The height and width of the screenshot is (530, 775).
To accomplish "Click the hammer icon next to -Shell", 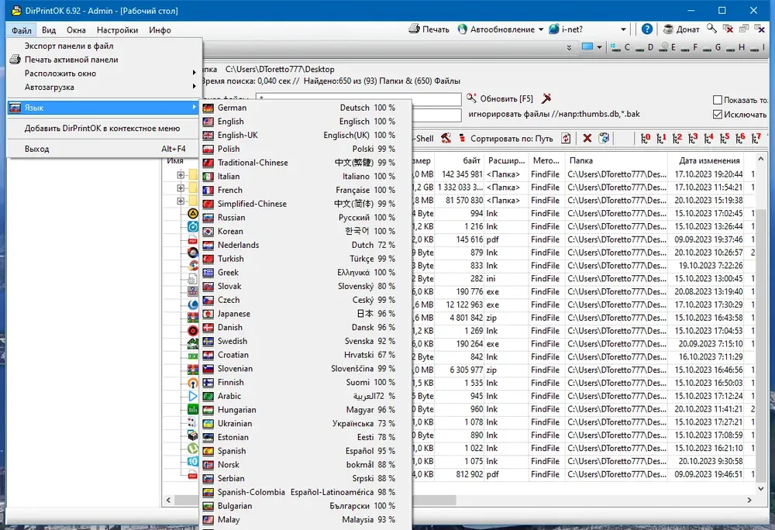I will pyautogui.click(x=446, y=138).
